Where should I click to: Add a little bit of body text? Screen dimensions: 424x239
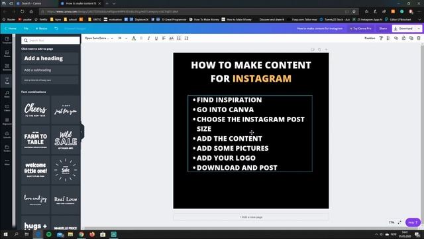click(x=50, y=80)
